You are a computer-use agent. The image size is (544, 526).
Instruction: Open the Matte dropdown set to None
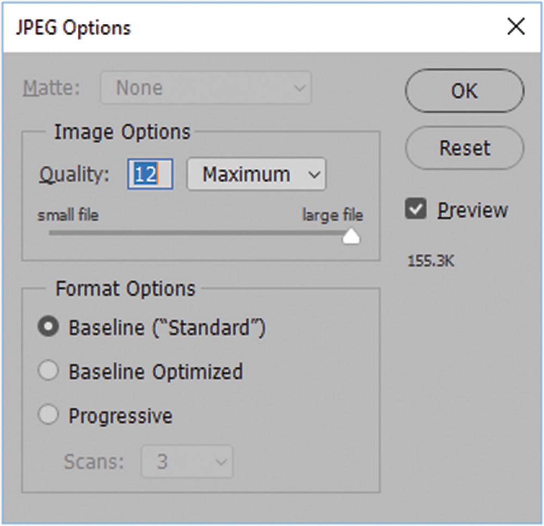coord(206,88)
